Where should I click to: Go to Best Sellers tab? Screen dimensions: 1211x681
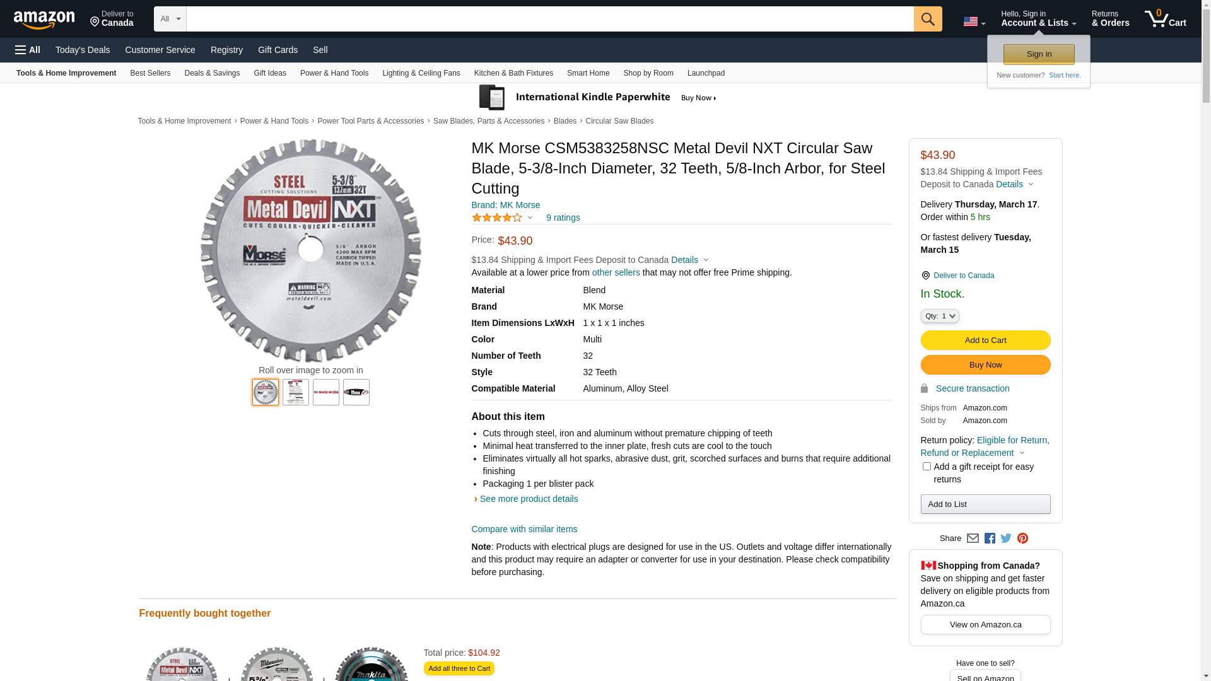click(x=150, y=73)
